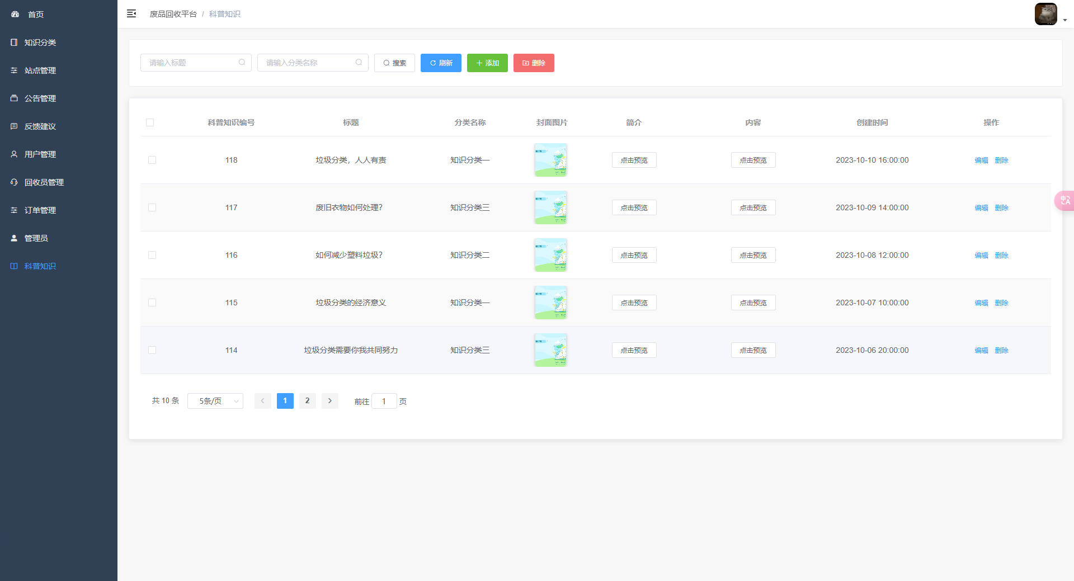The width and height of the screenshot is (1074, 581).
Task: Expand the avatar dropdown arrow
Action: click(x=1065, y=20)
